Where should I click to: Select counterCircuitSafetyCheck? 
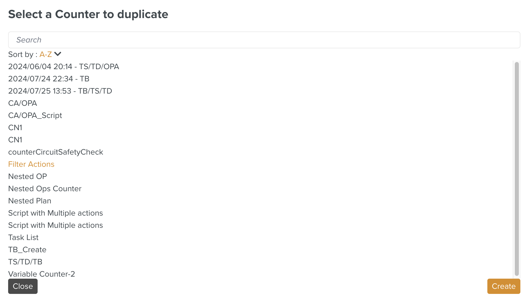point(56,152)
